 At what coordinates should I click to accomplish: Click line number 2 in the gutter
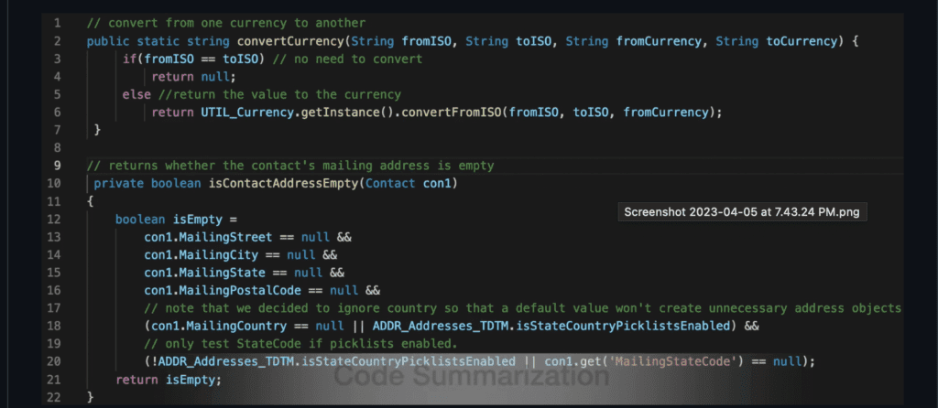point(58,41)
